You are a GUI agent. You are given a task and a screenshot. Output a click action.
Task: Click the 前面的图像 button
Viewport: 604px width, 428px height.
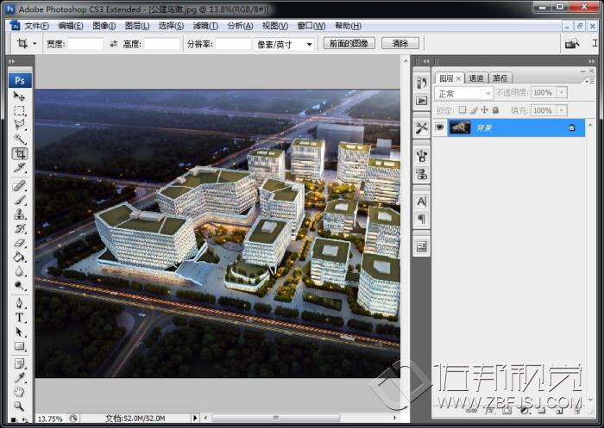click(x=349, y=43)
